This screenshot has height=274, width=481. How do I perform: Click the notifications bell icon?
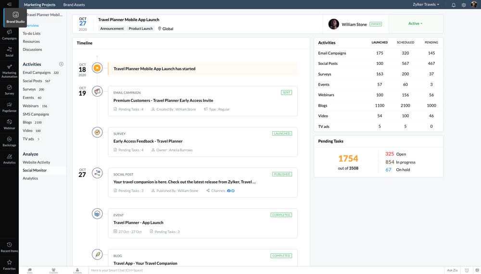(x=453, y=5)
